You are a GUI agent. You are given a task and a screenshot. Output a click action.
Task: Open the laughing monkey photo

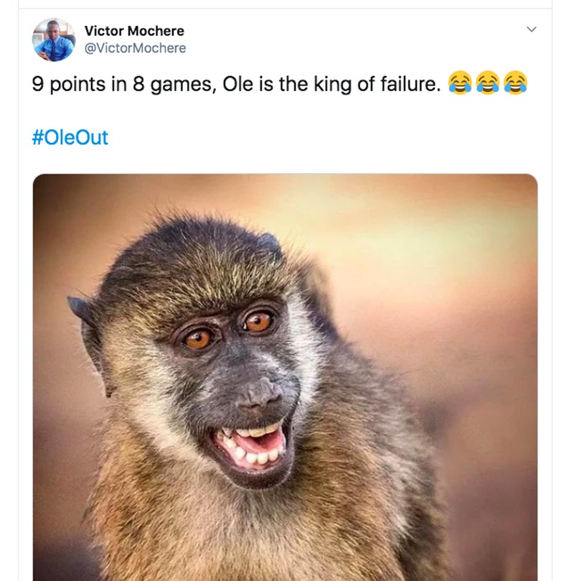285,377
